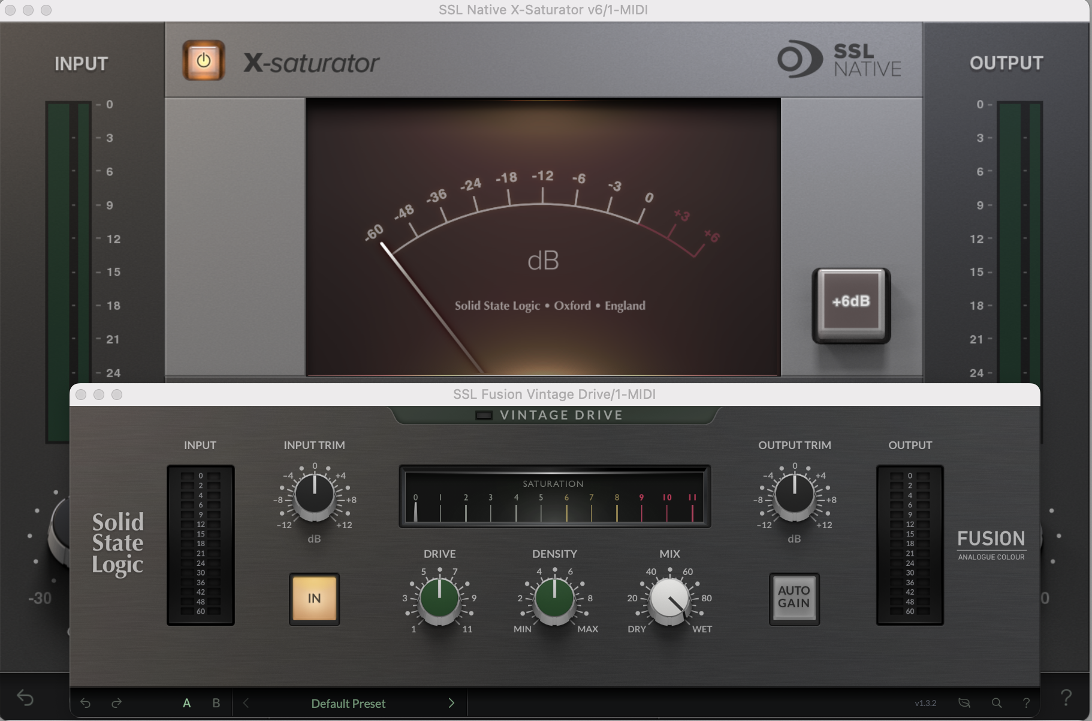1092x721 pixels.
Task: Click the SATURATION meter display
Action: [554, 496]
